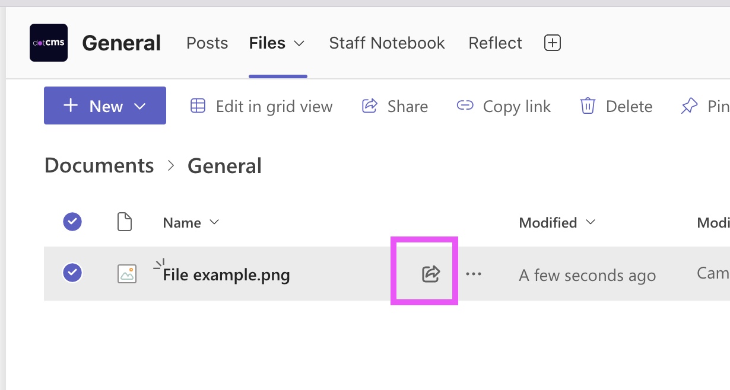Click the image thumbnail icon for File example.png
This screenshot has width=730, height=390.
pos(126,274)
